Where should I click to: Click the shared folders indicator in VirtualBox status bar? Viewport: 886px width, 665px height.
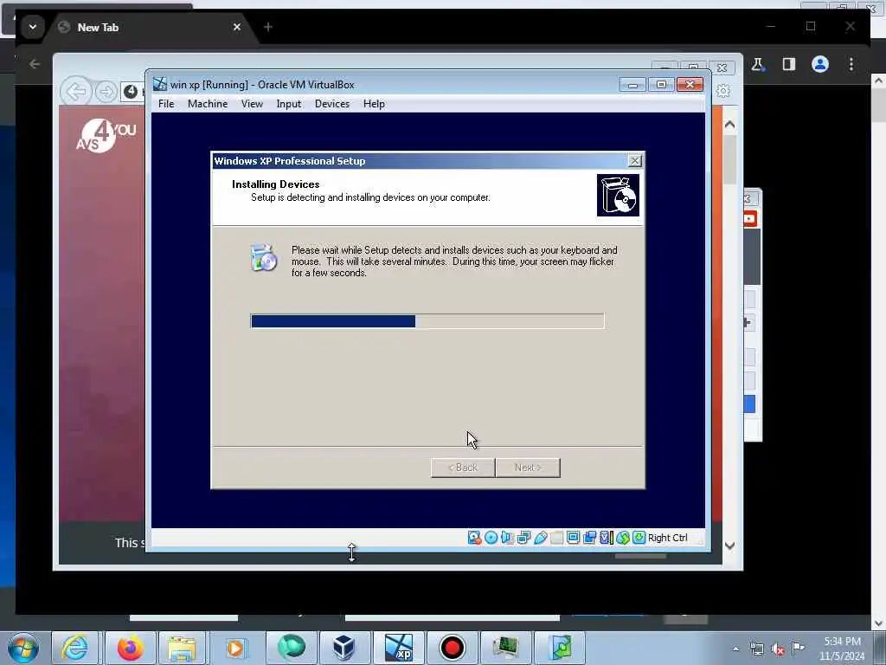(556, 538)
